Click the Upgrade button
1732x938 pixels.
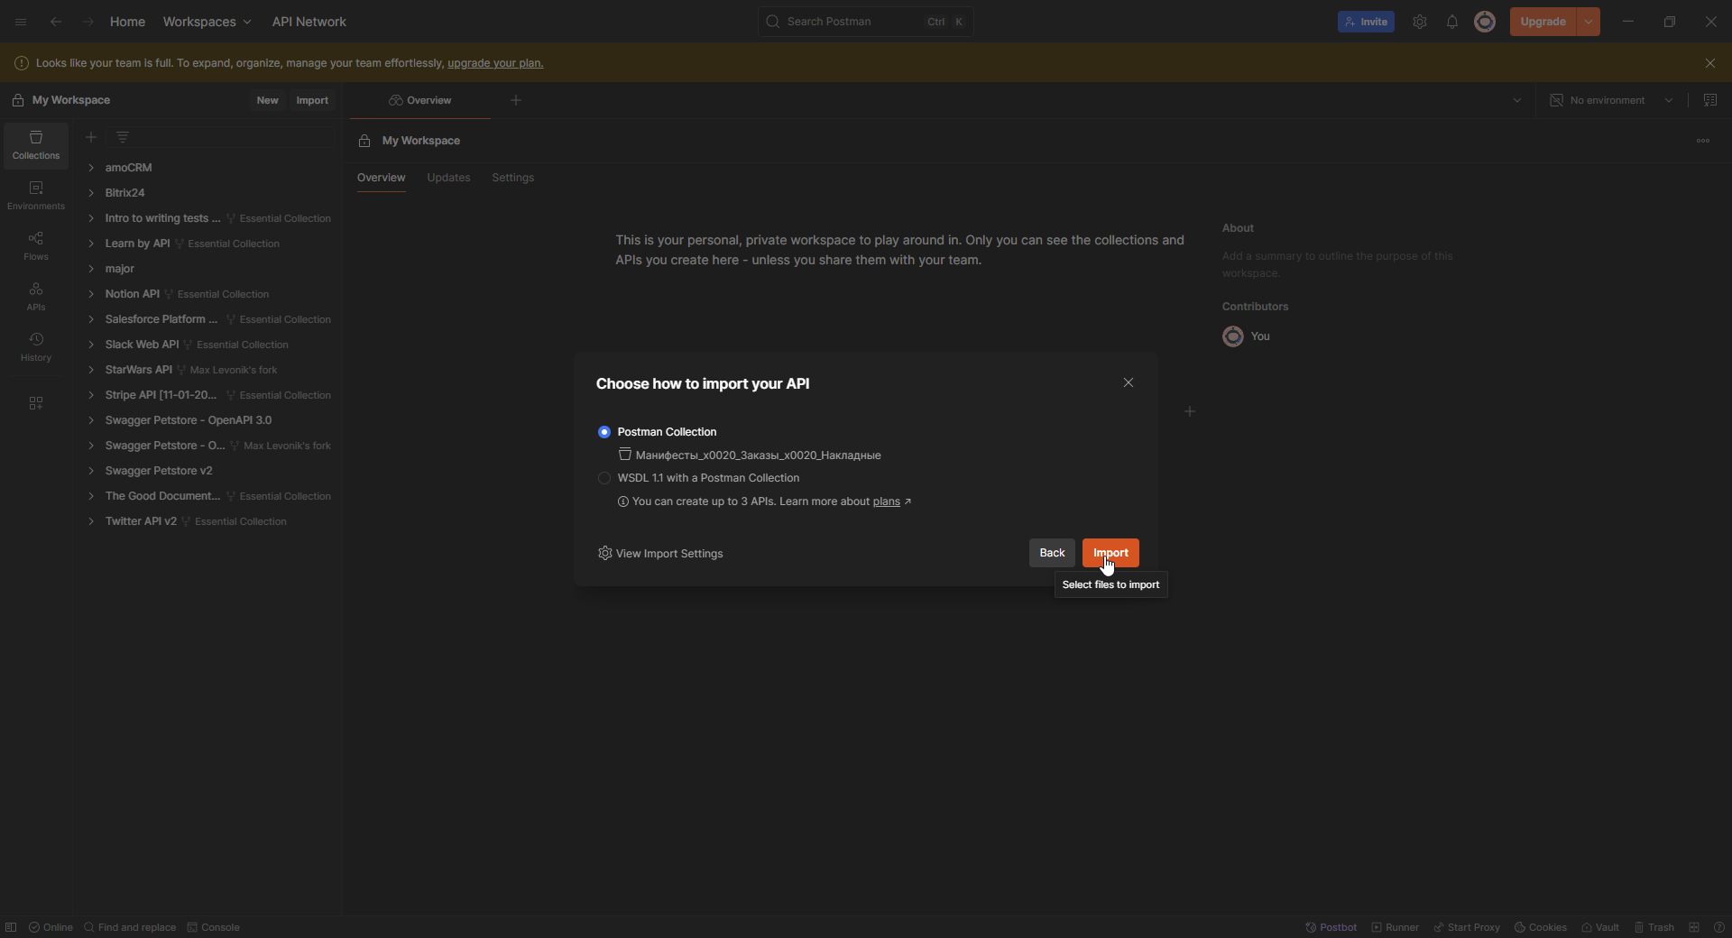[x=1543, y=22]
